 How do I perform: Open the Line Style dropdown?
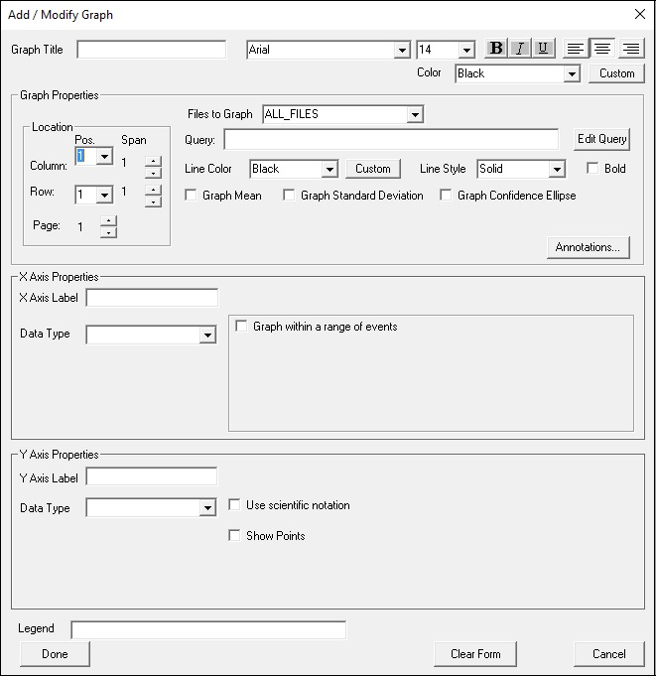coord(557,169)
